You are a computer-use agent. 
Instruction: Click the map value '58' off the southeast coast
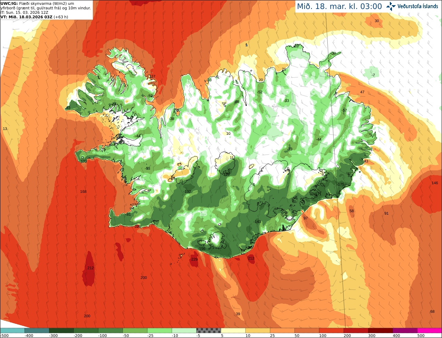coord(352,211)
